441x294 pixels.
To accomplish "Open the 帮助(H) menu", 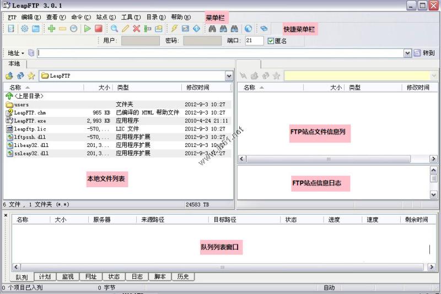I will [181, 18].
